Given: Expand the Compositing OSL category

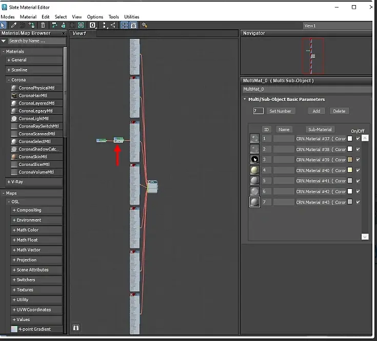Looking at the screenshot, I should pyautogui.click(x=14, y=210).
